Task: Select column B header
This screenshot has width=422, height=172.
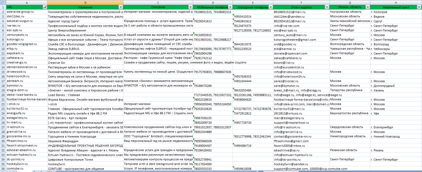Action: 85,2
